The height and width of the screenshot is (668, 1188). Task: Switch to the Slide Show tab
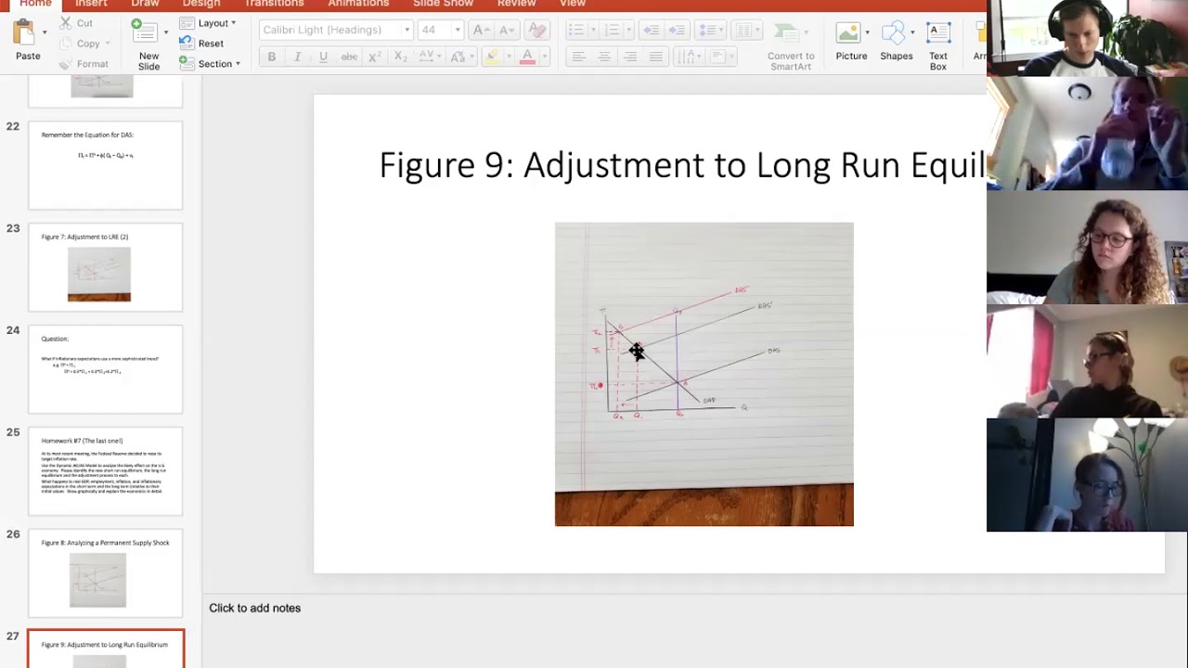click(x=443, y=4)
